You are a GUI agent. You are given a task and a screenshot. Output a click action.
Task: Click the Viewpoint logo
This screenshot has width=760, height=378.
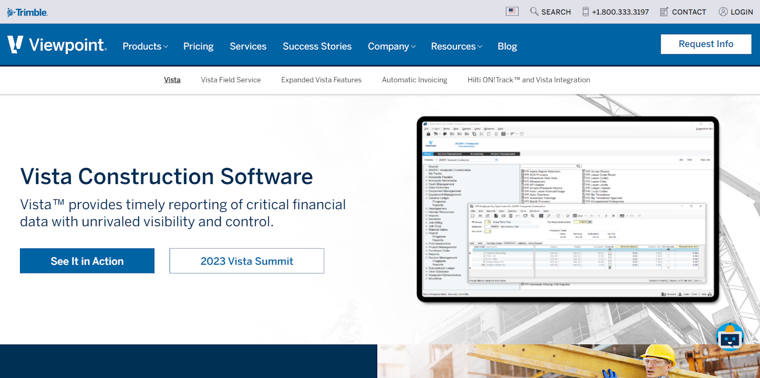(57, 45)
